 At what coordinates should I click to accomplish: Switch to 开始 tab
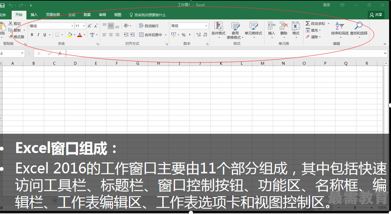click(19, 14)
